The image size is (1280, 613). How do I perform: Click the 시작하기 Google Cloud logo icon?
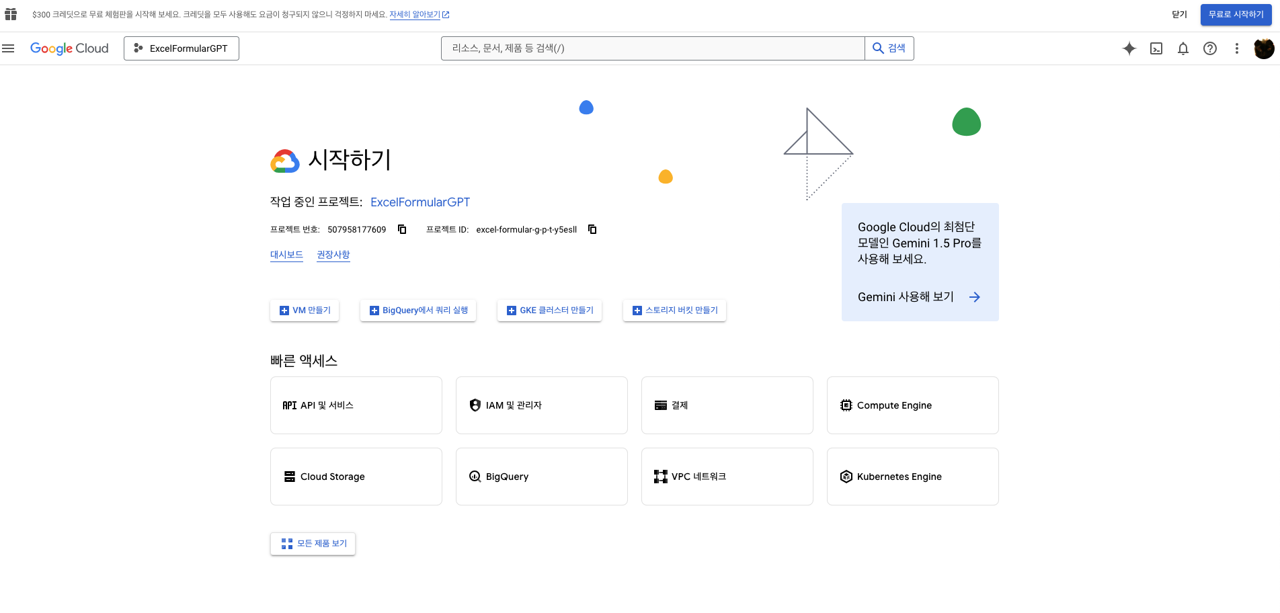285,161
